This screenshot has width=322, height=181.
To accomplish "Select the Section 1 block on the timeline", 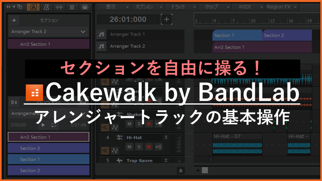I will (x=237, y=35).
